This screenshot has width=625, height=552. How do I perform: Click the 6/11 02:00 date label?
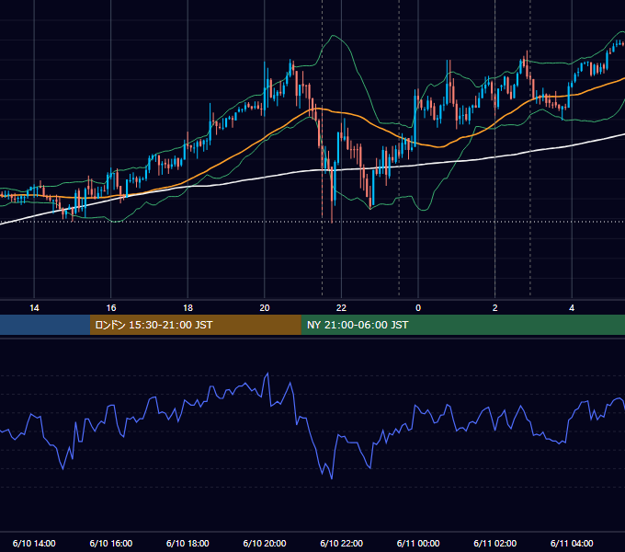495,543
